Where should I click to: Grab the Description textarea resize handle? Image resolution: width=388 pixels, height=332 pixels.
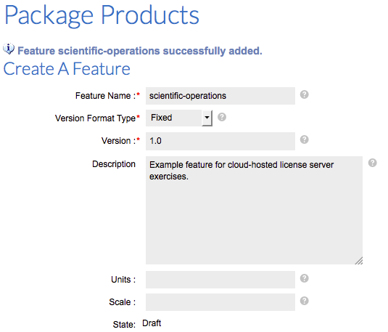point(359,261)
